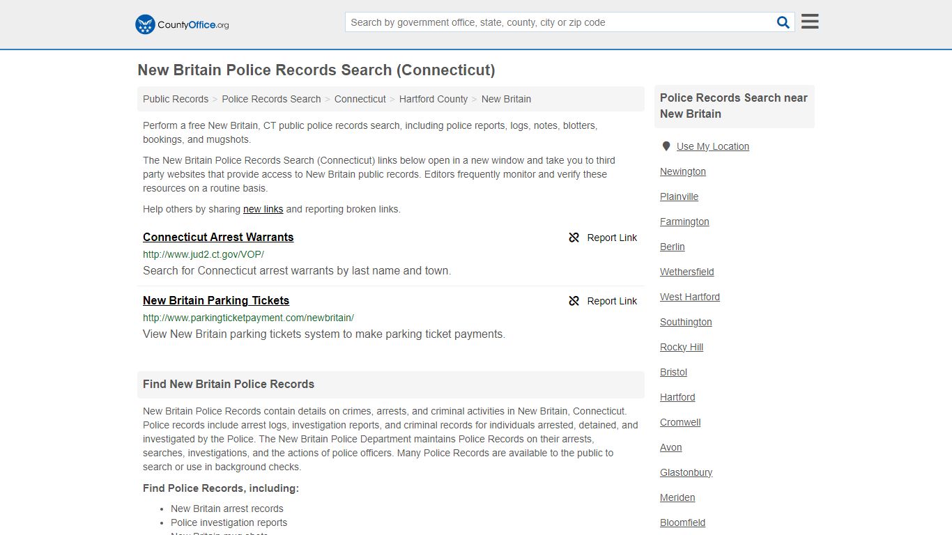
Task: Open Wethersfield nearby link
Action: (687, 272)
